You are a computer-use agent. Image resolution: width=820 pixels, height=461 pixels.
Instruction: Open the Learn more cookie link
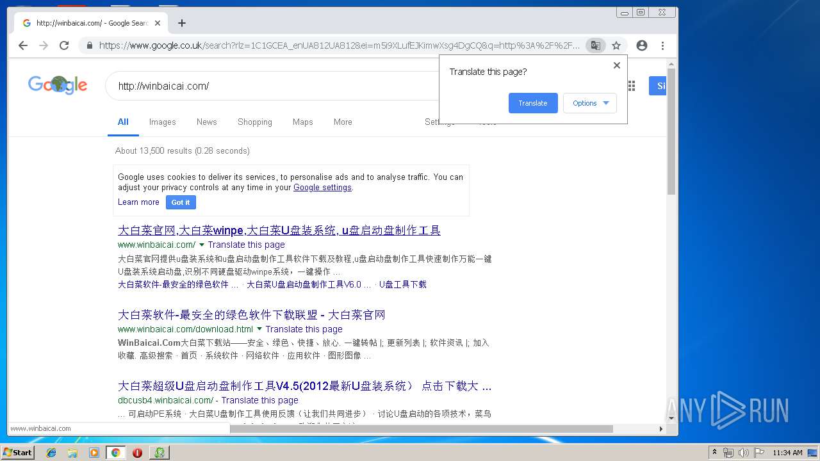click(x=138, y=202)
